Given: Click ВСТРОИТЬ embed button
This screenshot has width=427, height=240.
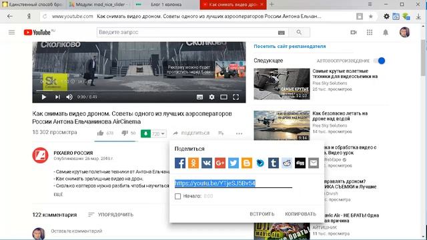Looking at the screenshot, I should pos(262,214).
